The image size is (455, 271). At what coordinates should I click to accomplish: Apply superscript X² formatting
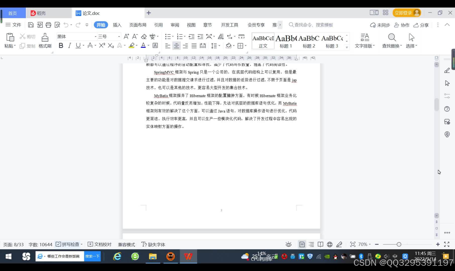[x=102, y=45]
